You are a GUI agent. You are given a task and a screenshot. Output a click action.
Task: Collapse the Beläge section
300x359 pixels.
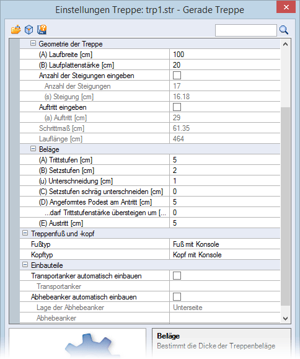tap(33, 149)
